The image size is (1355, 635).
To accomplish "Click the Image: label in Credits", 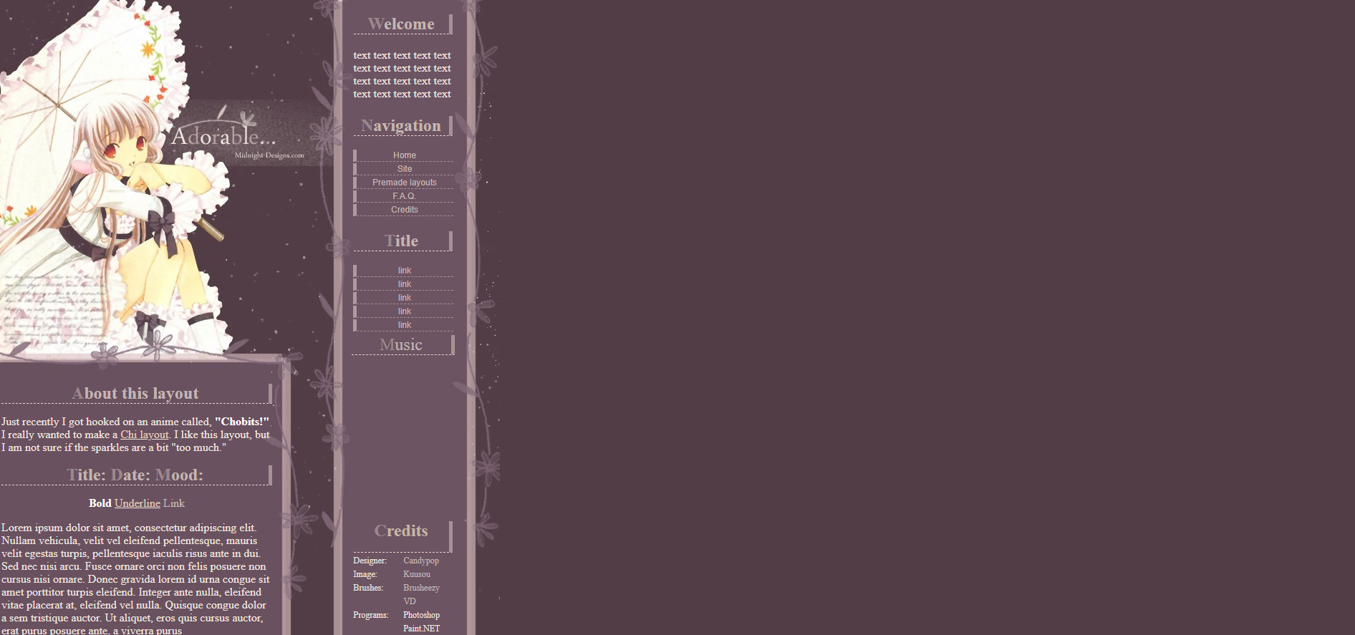I will tap(365, 574).
